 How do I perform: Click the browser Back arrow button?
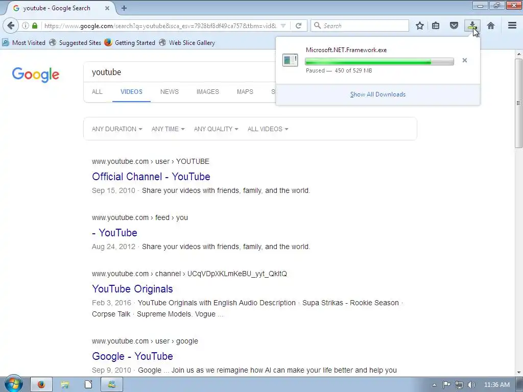[x=11, y=26]
